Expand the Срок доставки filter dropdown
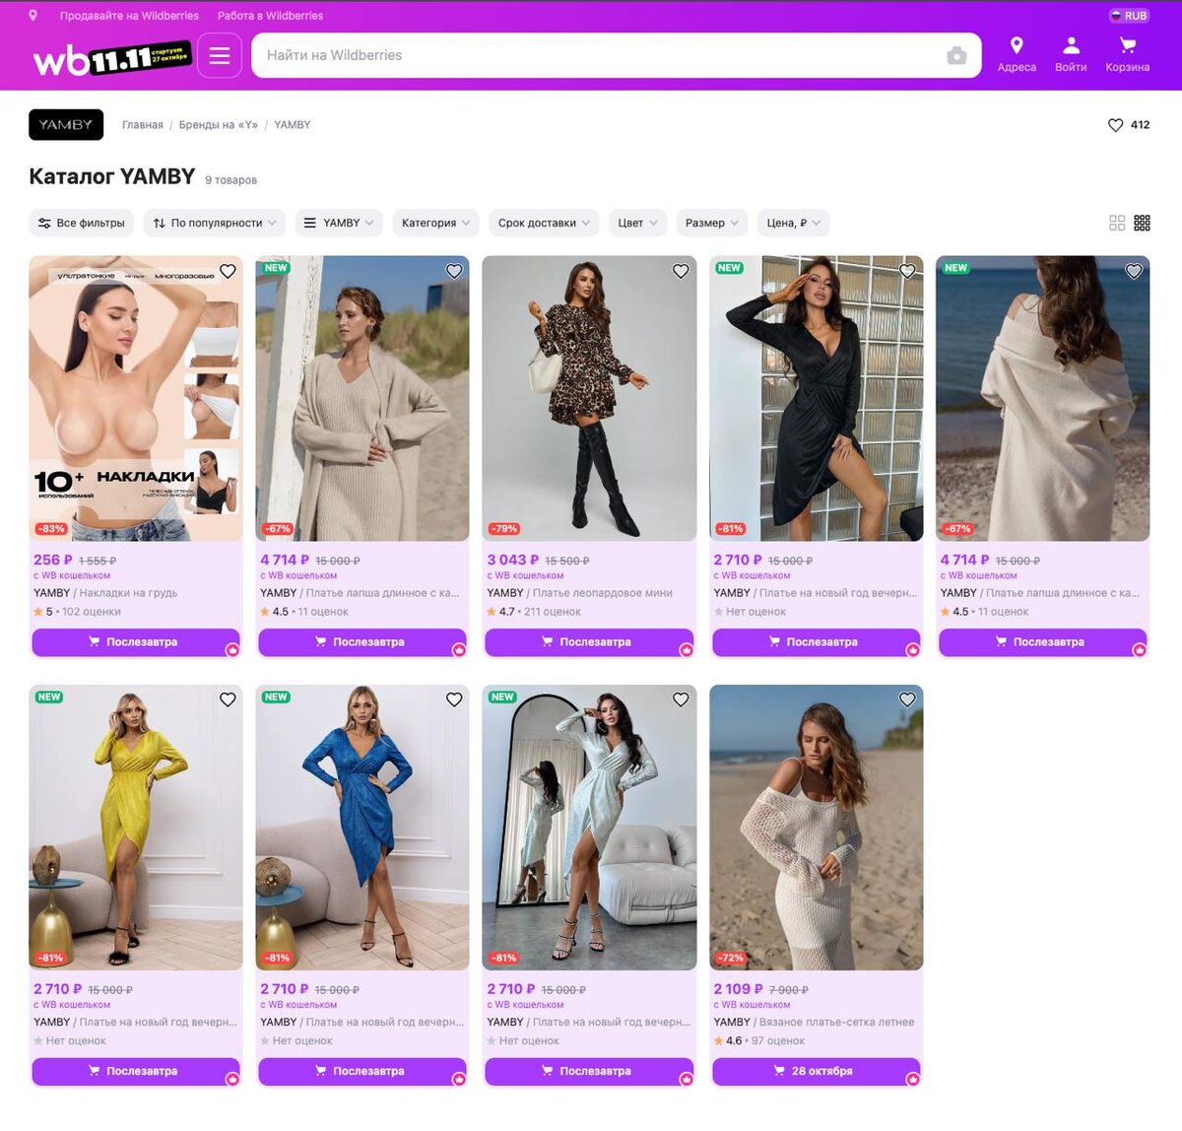 point(544,224)
